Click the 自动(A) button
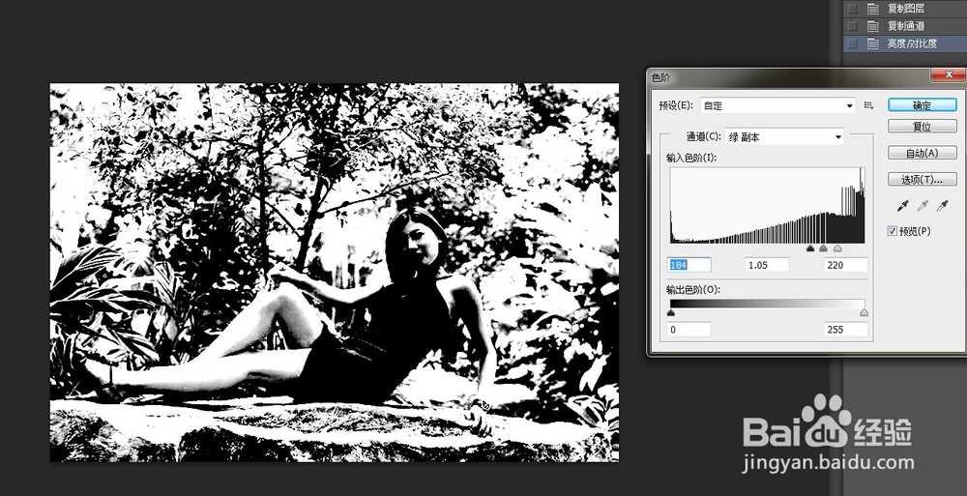The width and height of the screenshot is (967, 496). [x=922, y=153]
